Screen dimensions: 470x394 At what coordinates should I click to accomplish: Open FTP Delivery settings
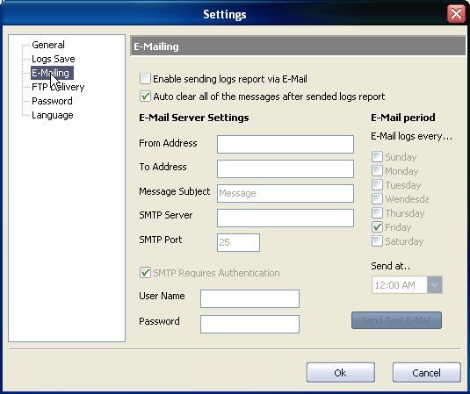(x=58, y=87)
